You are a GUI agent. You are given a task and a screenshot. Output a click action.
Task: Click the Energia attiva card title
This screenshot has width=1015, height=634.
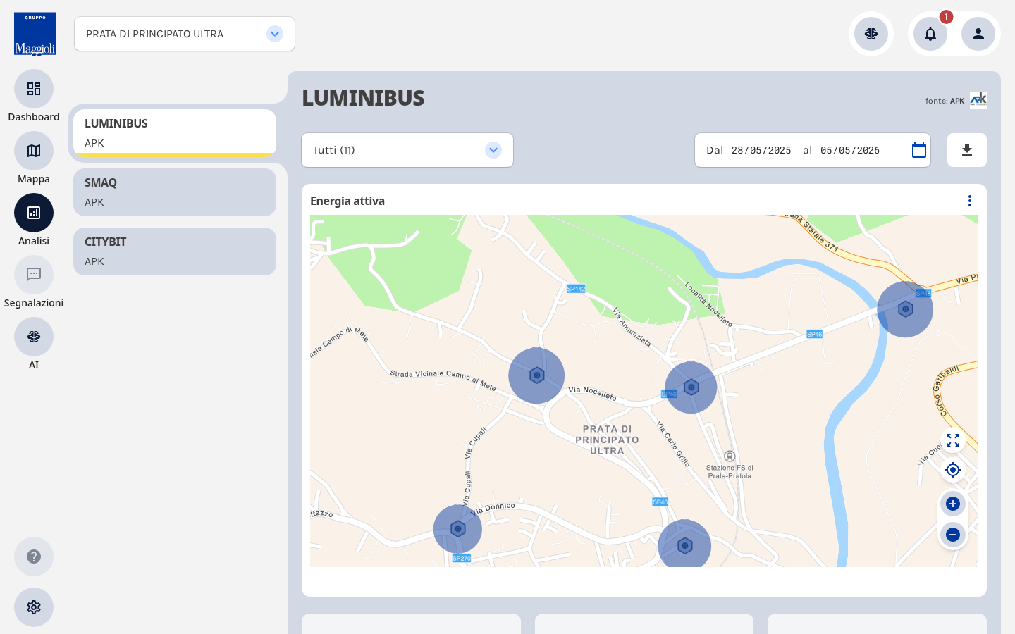(347, 201)
